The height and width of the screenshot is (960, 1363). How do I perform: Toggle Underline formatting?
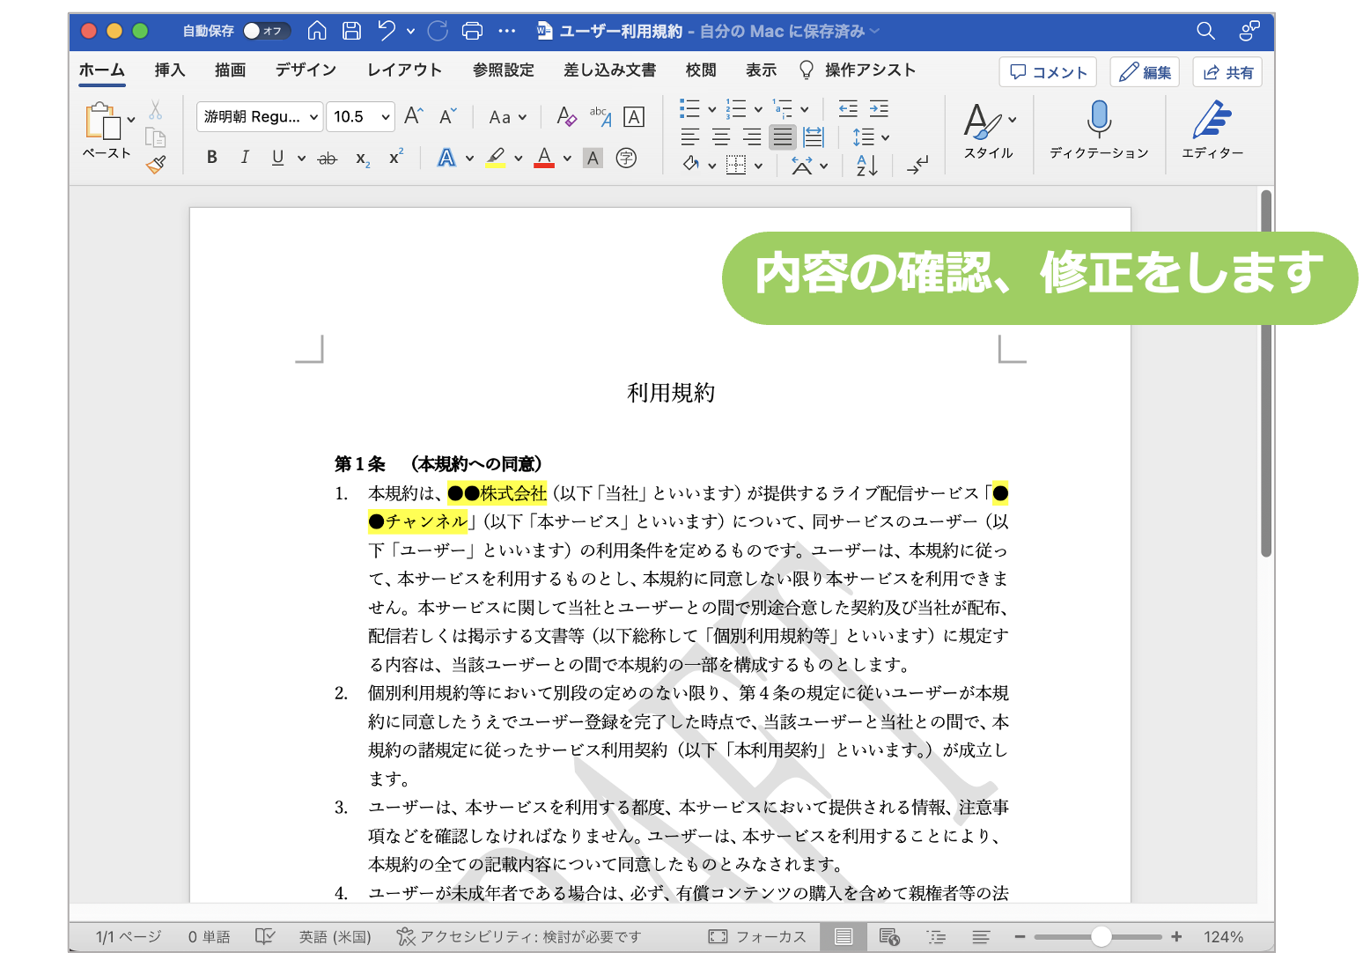click(x=277, y=158)
